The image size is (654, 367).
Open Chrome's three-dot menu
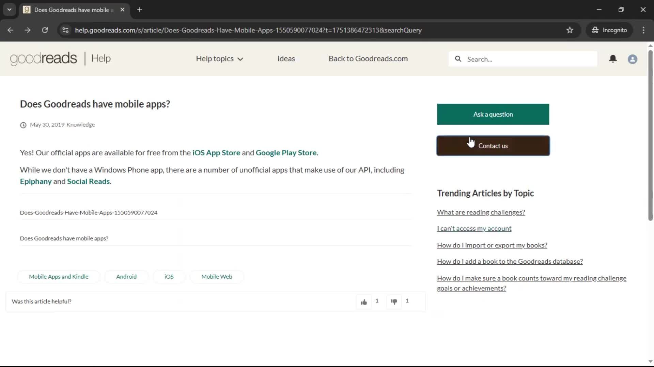(643, 30)
